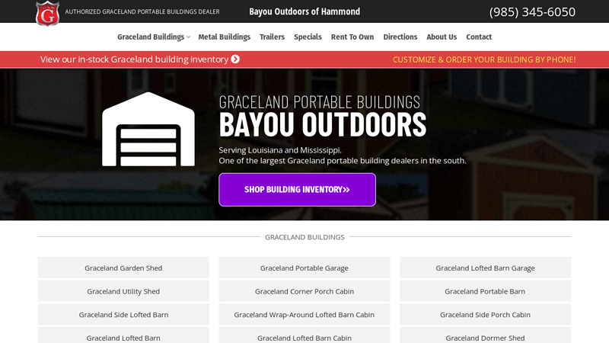Open Graceland Lofted Barn Garage
This screenshot has width=609, height=343.
click(485, 268)
